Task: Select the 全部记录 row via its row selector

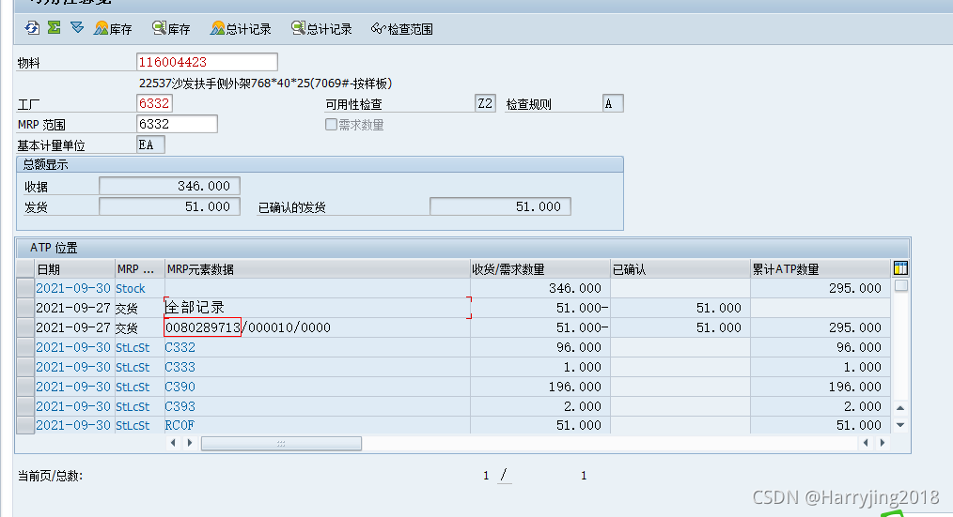Action: click(x=25, y=308)
